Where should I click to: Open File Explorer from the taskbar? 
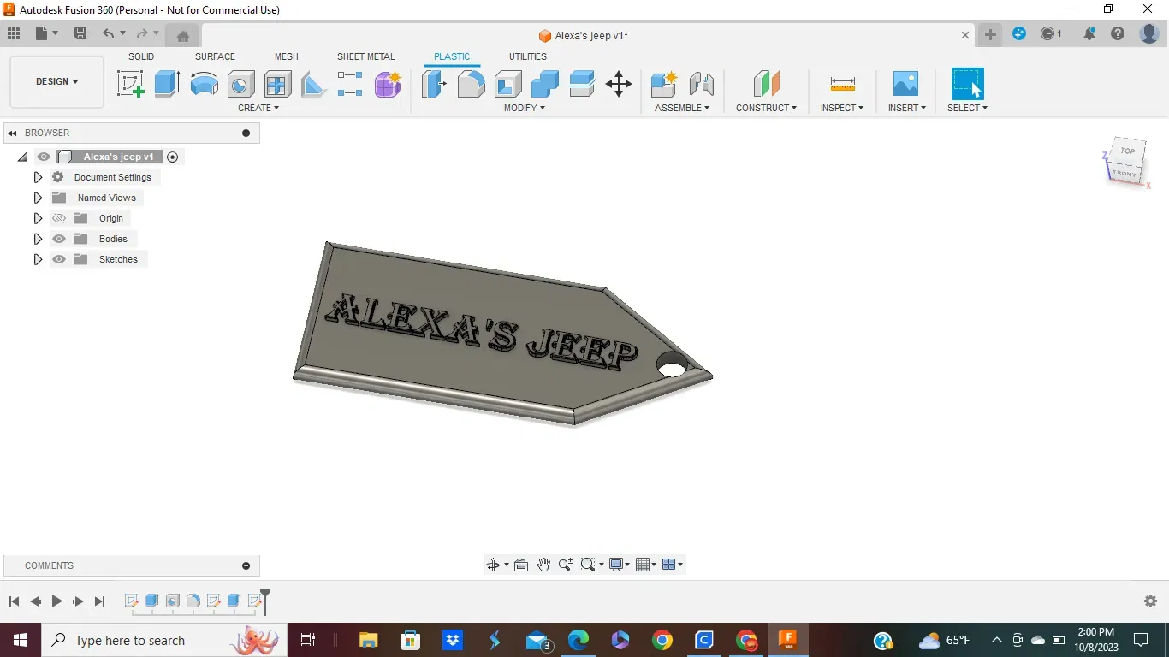tap(369, 640)
